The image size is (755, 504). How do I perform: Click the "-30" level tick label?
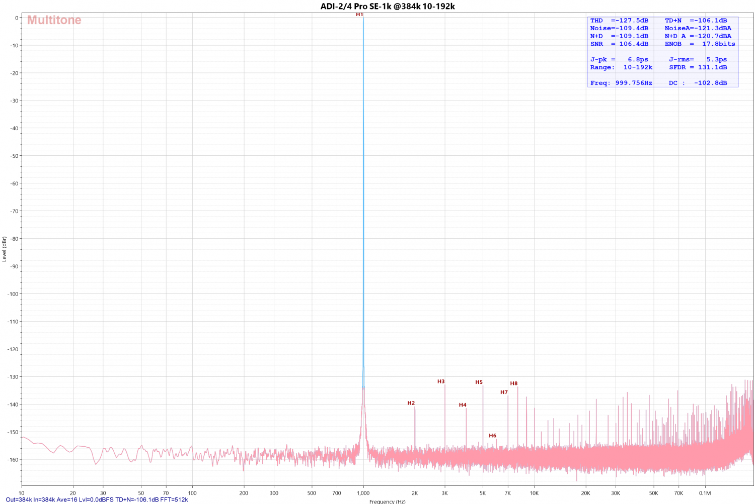pos(14,100)
